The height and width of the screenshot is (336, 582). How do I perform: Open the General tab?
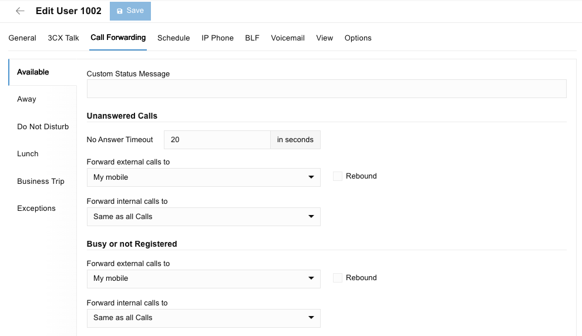point(22,38)
